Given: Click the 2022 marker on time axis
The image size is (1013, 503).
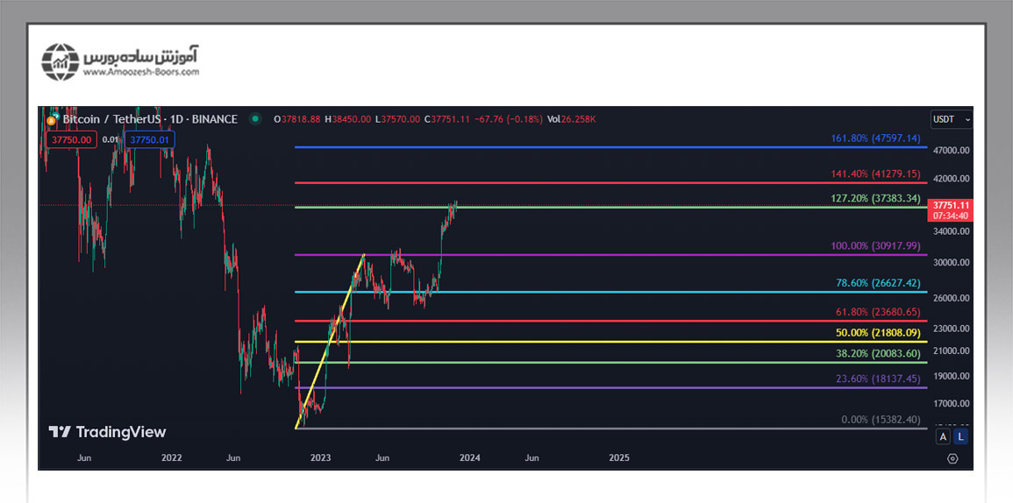Looking at the screenshot, I should pyautogui.click(x=172, y=457).
